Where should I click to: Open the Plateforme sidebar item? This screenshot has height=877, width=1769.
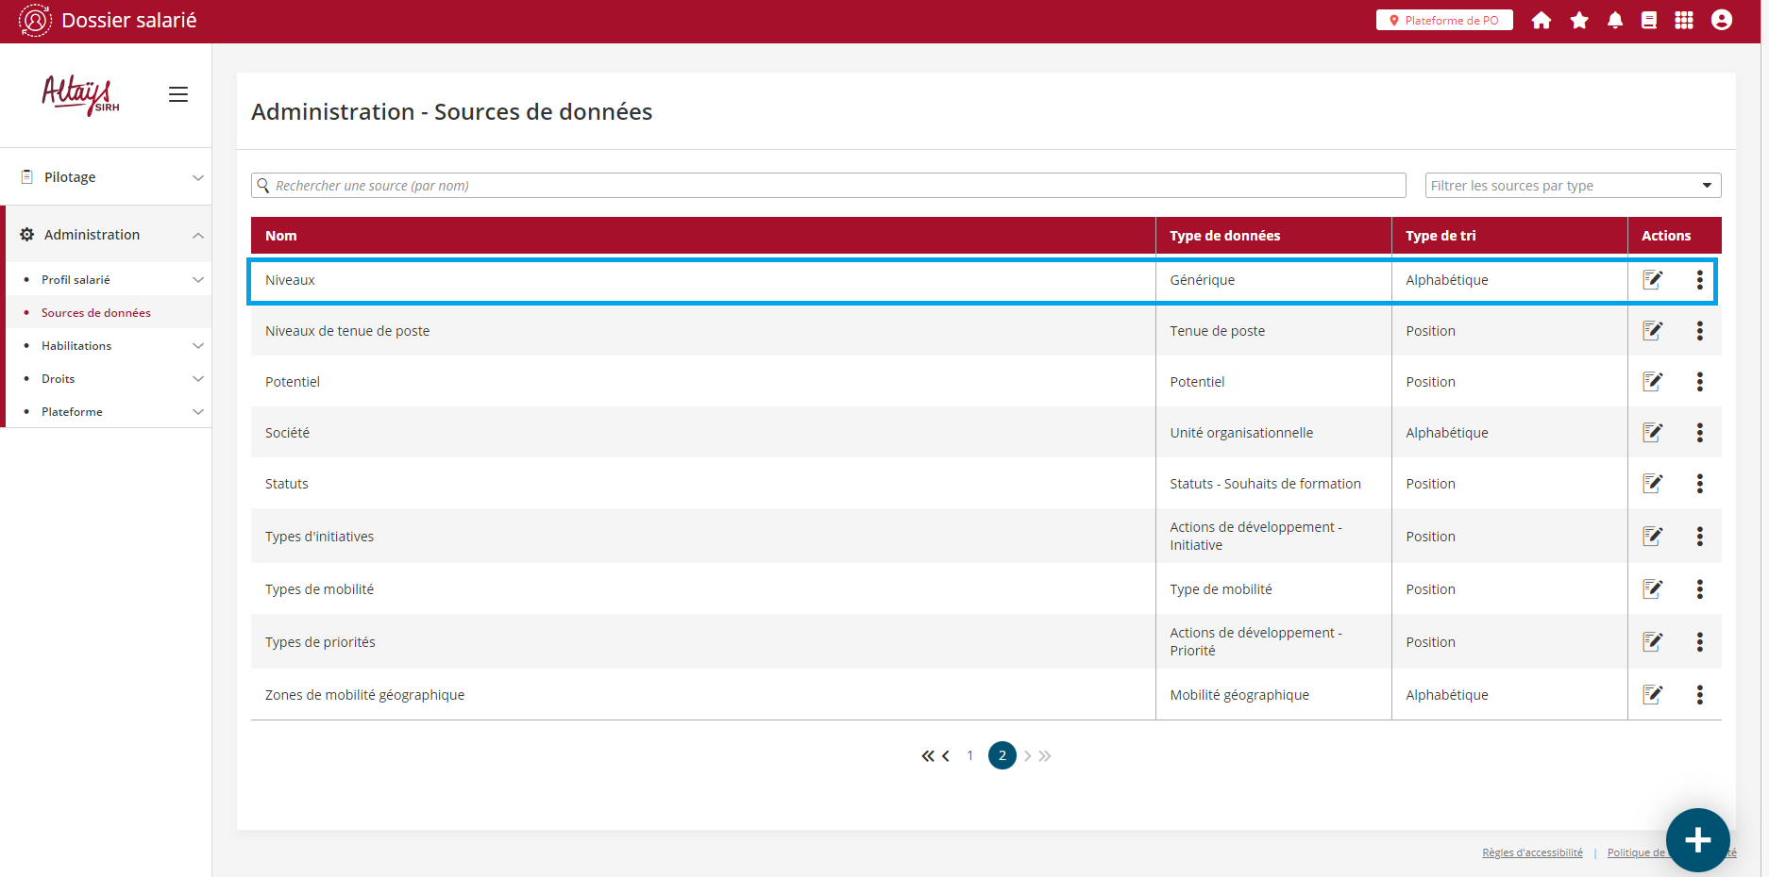pos(73,412)
